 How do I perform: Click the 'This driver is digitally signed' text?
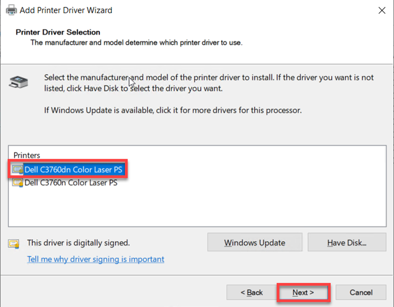point(78,243)
